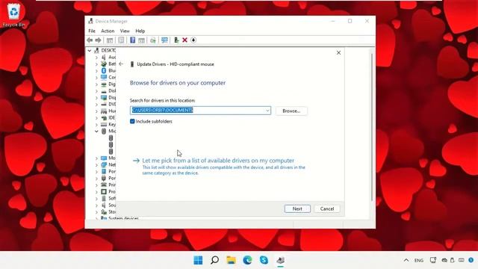This screenshot has width=478, height=269.
Task: Select the Monitors category in device tree
Action: tap(108, 158)
